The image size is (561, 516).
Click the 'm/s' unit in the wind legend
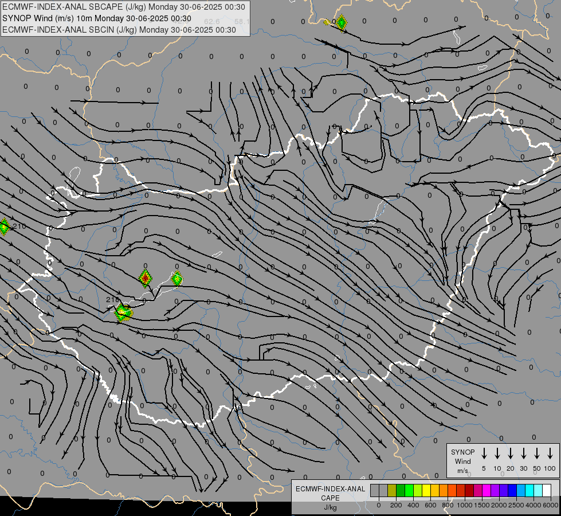click(x=462, y=471)
